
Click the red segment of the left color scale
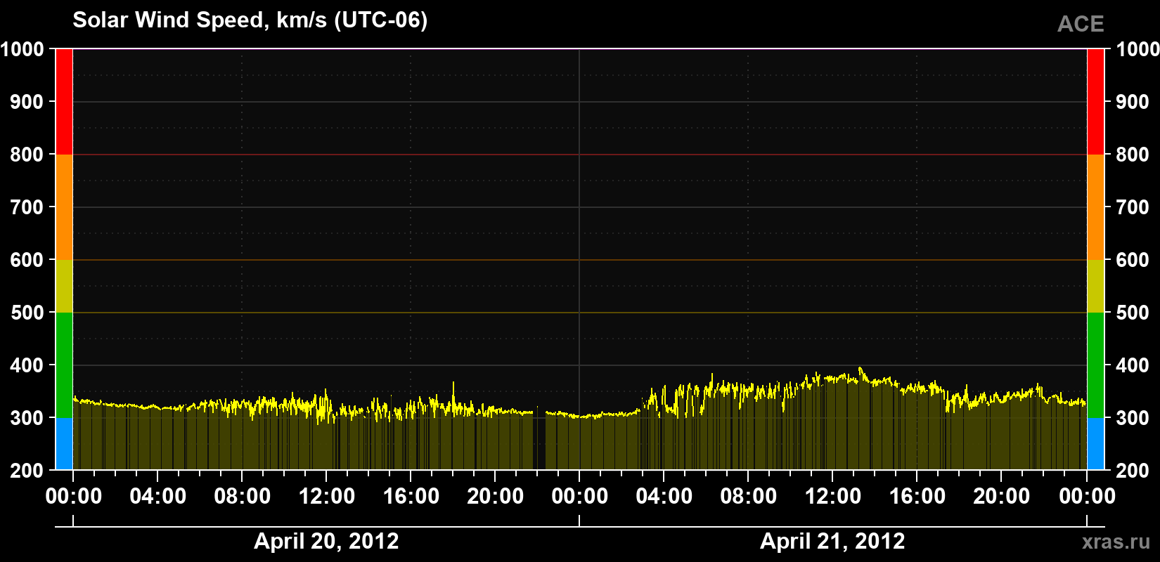[x=64, y=102]
